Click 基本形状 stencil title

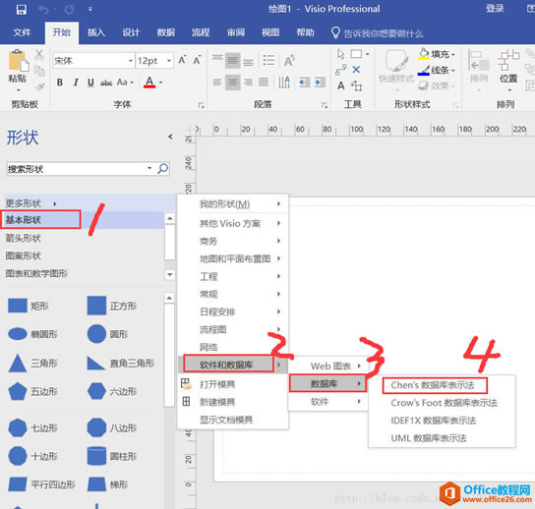pyautogui.click(x=24, y=219)
